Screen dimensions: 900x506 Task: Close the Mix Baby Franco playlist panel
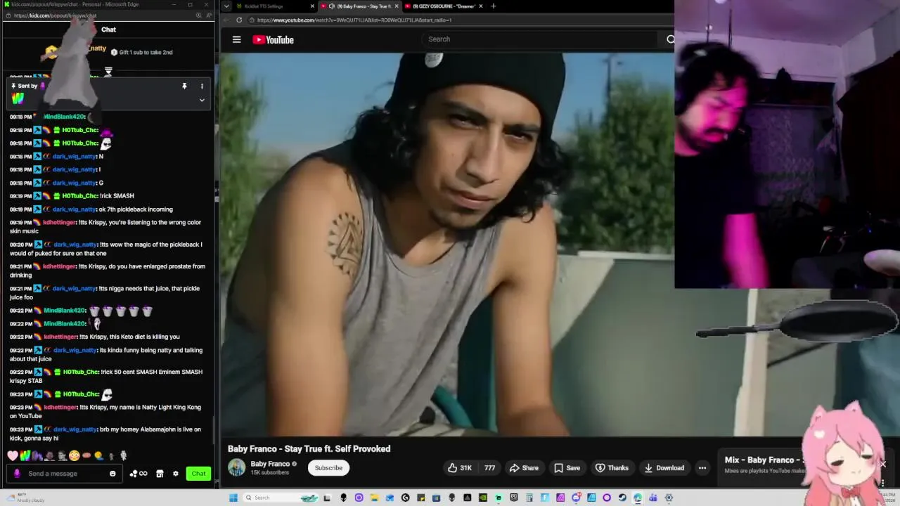(883, 464)
